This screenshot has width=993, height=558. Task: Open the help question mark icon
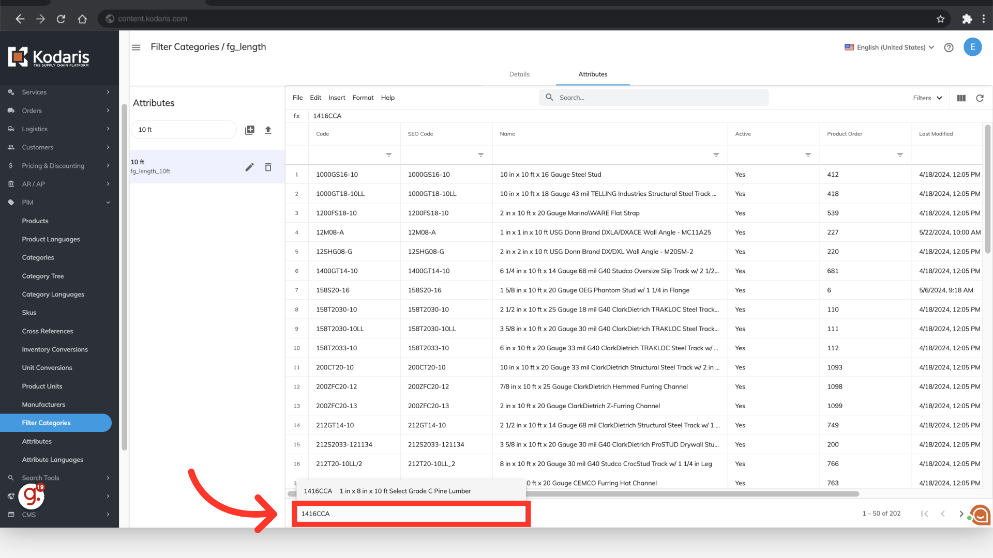tap(949, 48)
